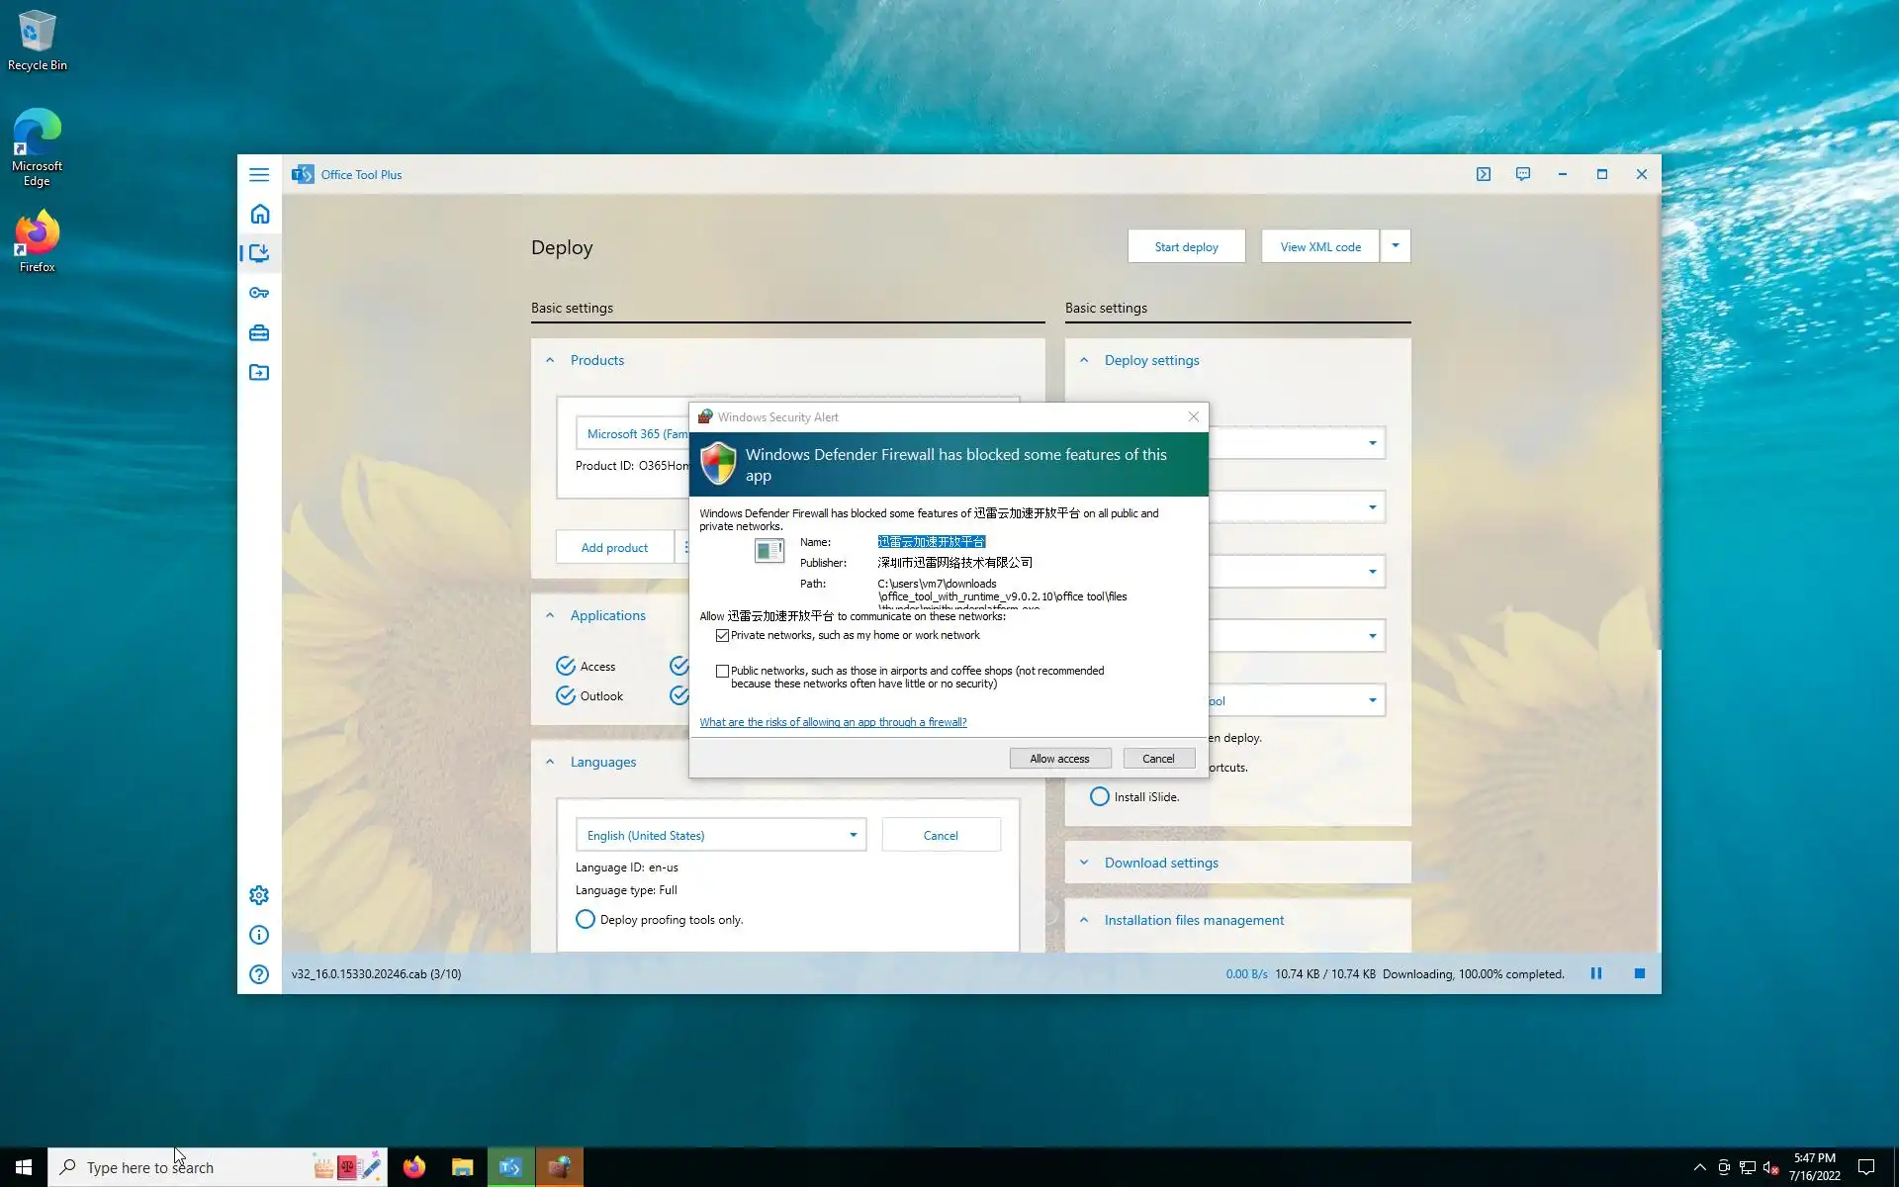Check the Public networks checkbox

(723, 671)
